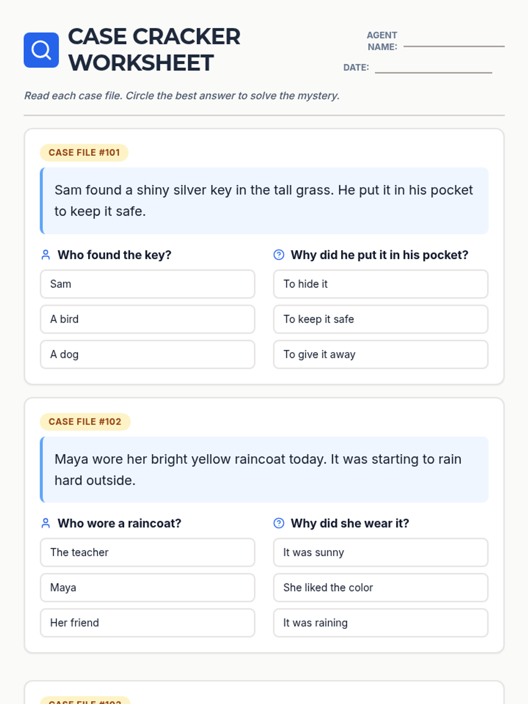Click the magnifying glass logo icon
The height and width of the screenshot is (704, 528).
coord(41,50)
